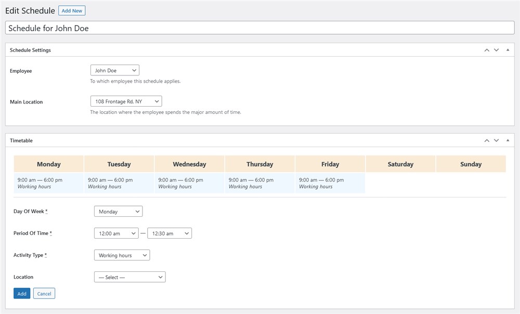Click the Sunday column header
520x314 pixels.
tap(471, 164)
